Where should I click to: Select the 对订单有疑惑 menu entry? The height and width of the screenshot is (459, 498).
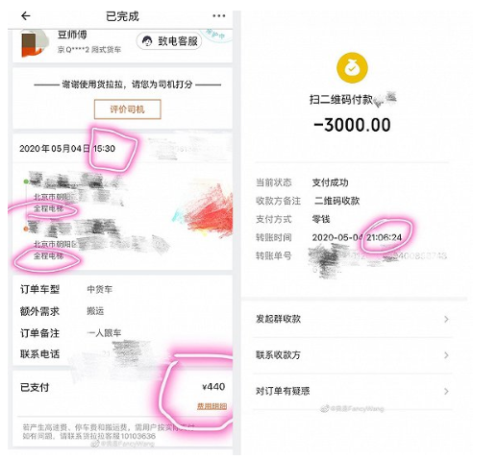352,391
